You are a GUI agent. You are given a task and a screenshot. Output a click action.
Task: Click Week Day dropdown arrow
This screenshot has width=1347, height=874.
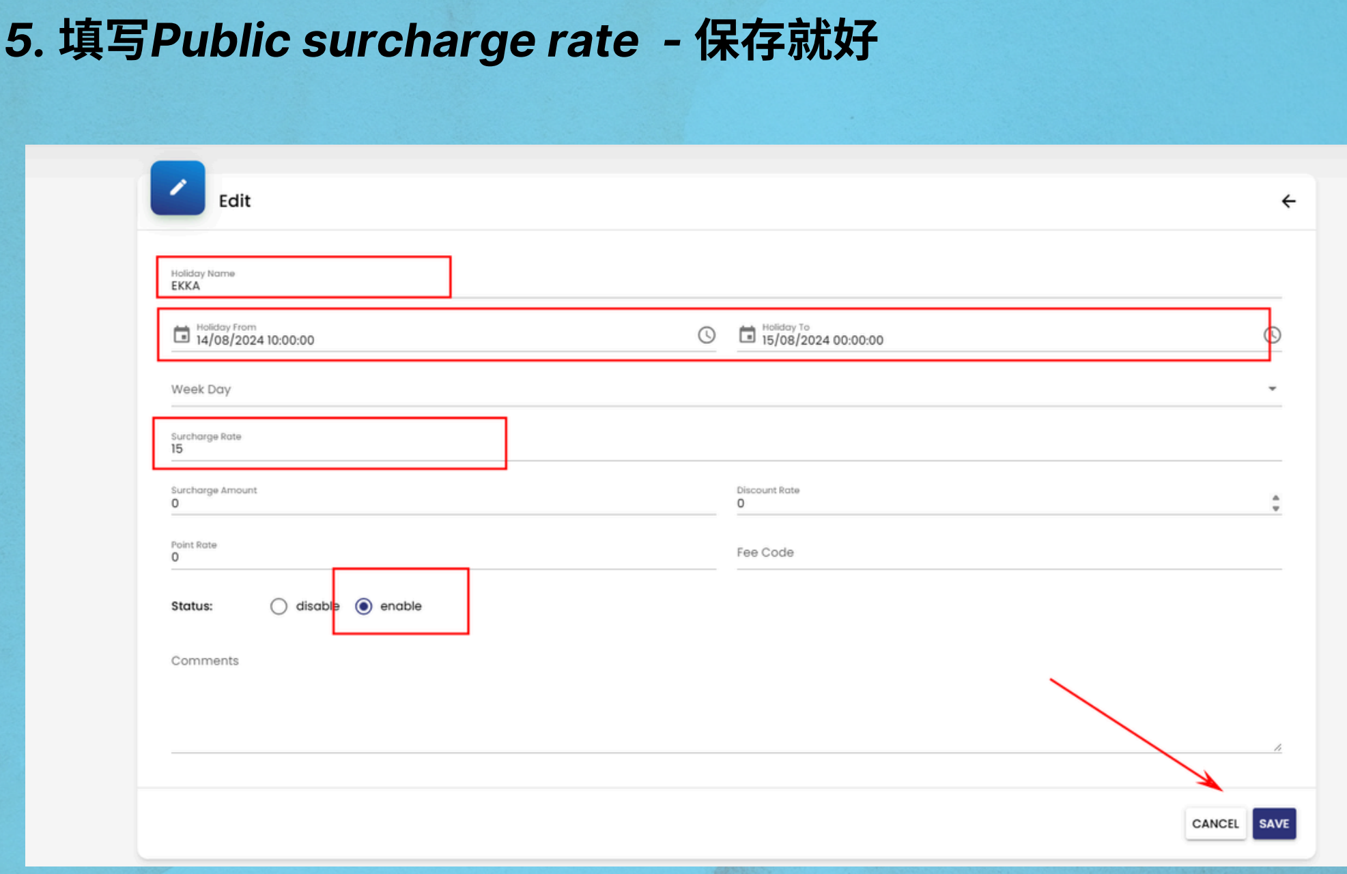click(x=1272, y=389)
